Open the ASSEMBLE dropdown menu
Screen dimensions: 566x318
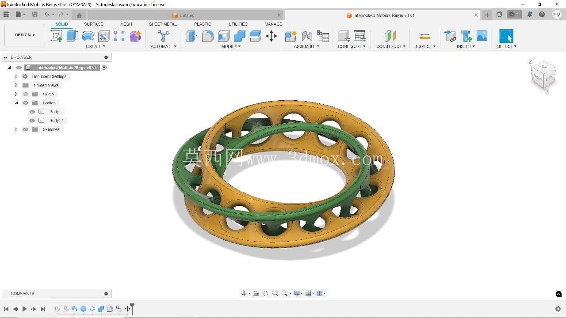306,46
